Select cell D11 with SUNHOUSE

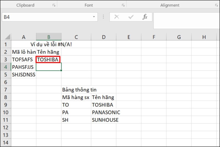point(103,120)
